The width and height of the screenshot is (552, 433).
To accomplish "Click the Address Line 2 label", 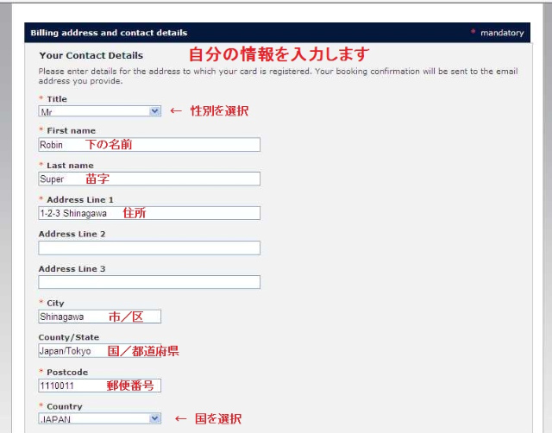I will [72, 234].
